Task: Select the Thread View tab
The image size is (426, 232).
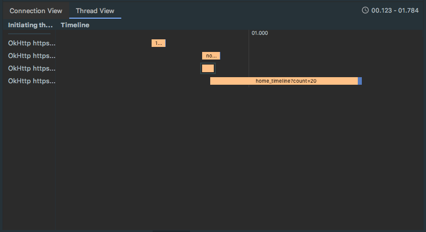Action: (95, 11)
